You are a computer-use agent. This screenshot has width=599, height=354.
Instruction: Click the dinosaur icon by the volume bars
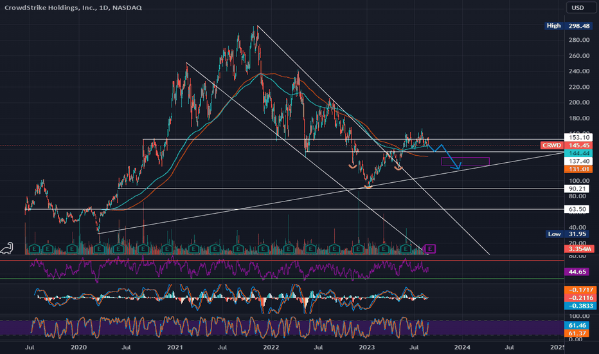tap(7, 248)
